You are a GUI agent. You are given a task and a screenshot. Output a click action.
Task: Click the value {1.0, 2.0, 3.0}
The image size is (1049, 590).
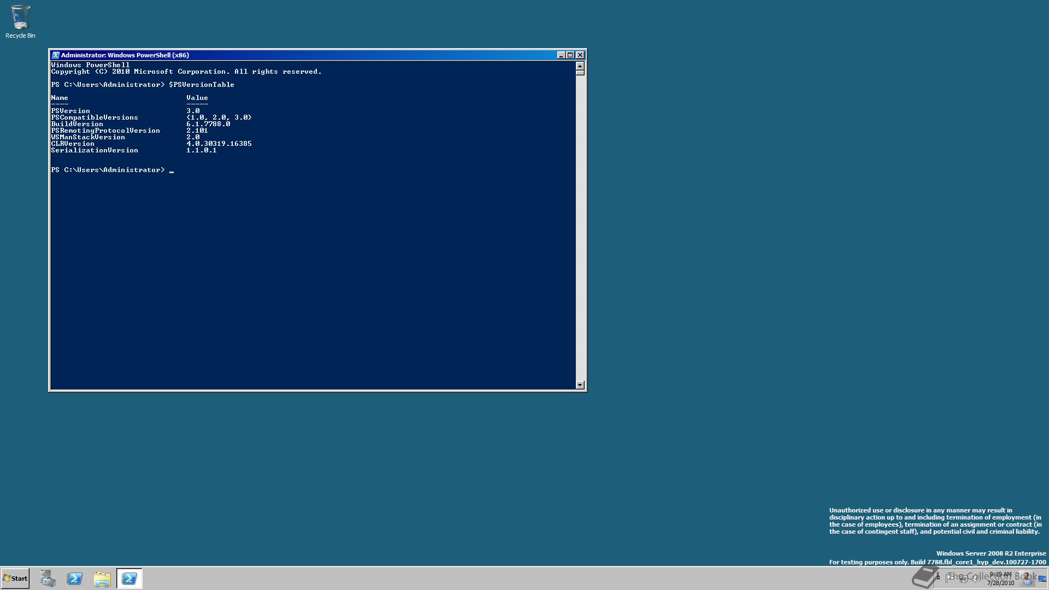(x=219, y=117)
